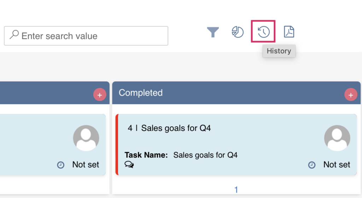This screenshot has height=198, width=362.
Task: Go to page 1 in Completed column
Action: 236,190
